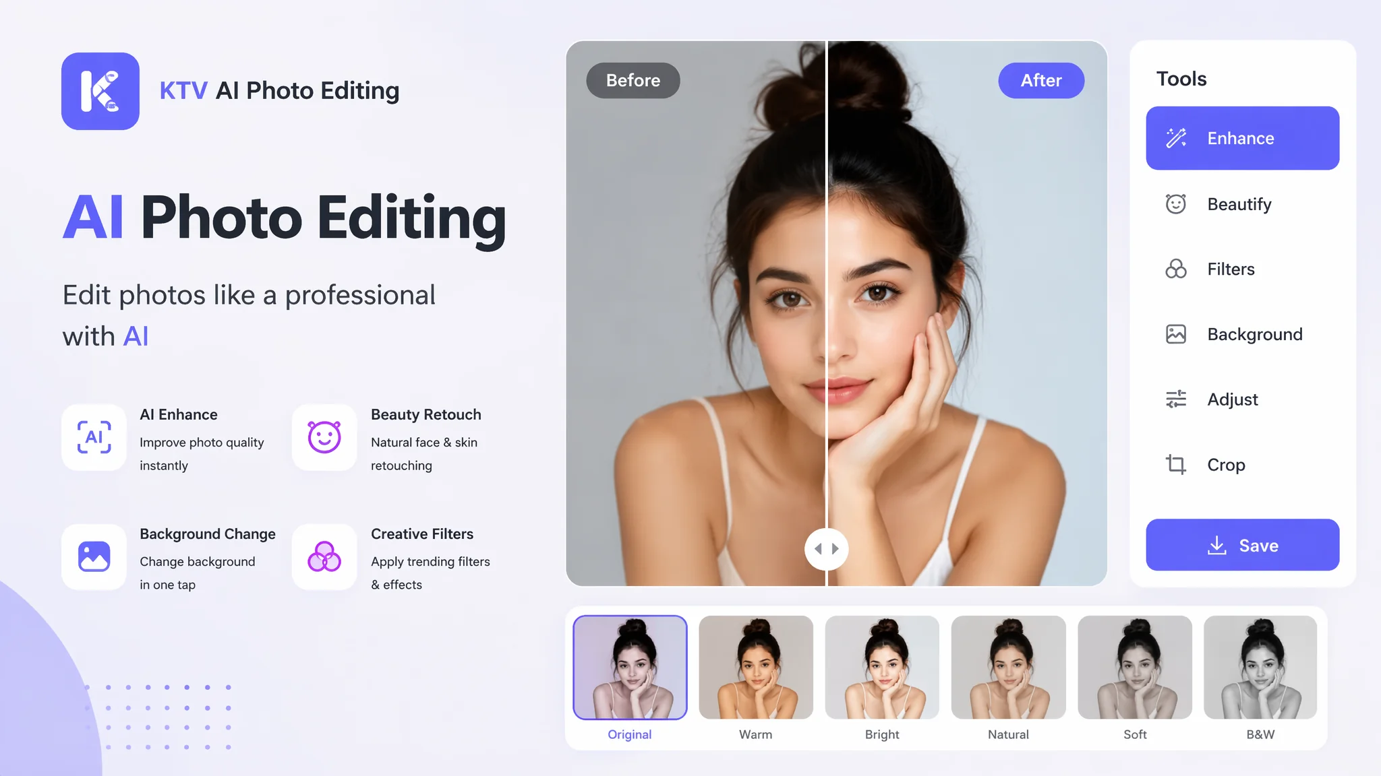Click the "Original" filter label
1381x776 pixels.
pyautogui.click(x=630, y=734)
